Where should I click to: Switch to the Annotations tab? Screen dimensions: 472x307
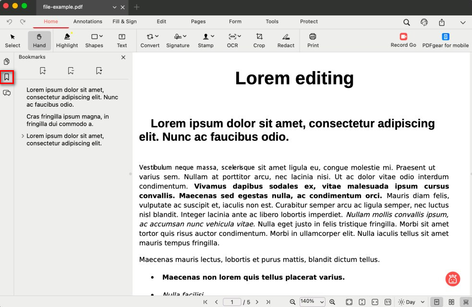click(x=87, y=22)
